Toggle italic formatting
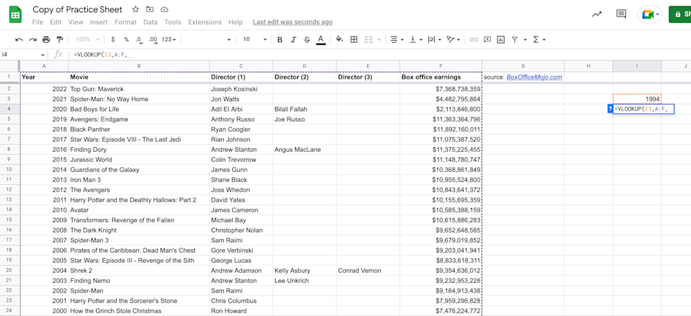 [294, 39]
